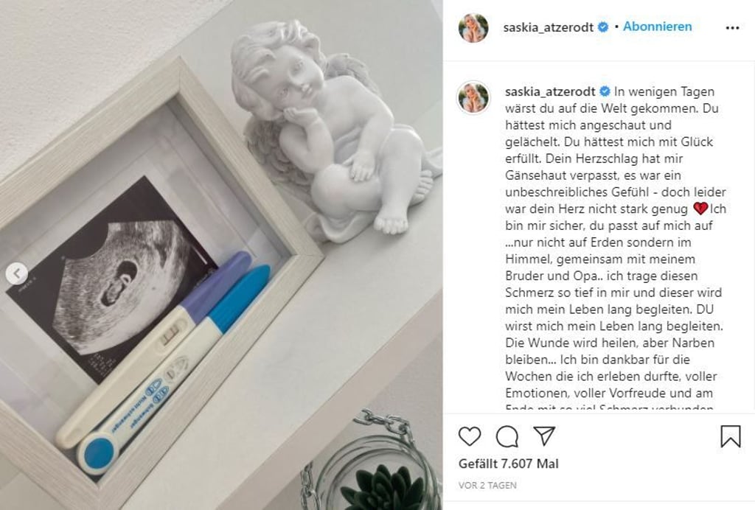Open header profile picture avatar
This screenshot has height=510, width=755.
(x=473, y=28)
